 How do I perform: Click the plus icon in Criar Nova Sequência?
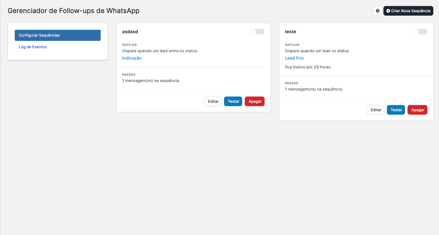point(388,11)
